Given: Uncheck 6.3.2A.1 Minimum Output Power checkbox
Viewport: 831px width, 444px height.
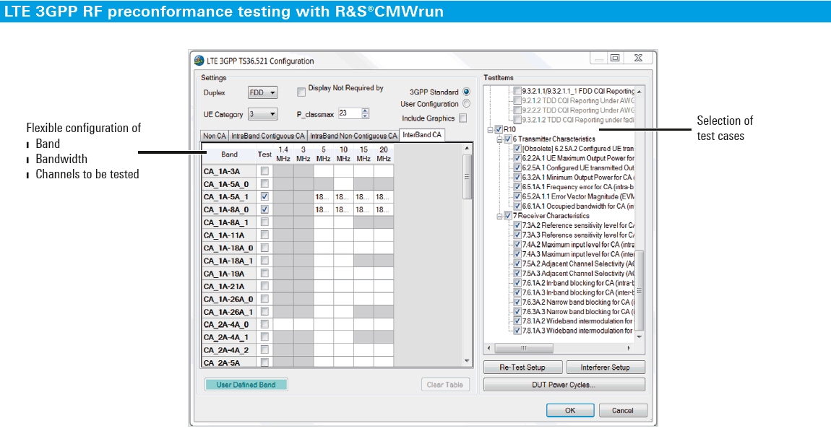Looking at the screenshot, I should tap(517, 178).
